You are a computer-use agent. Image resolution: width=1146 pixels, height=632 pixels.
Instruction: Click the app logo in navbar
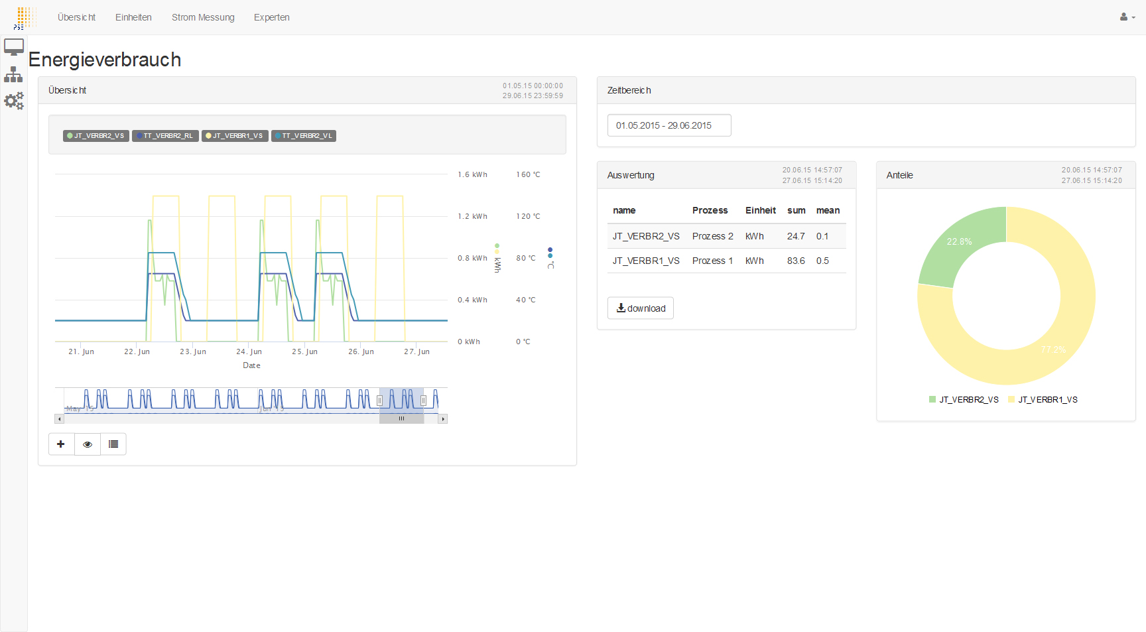click(24, 17)
